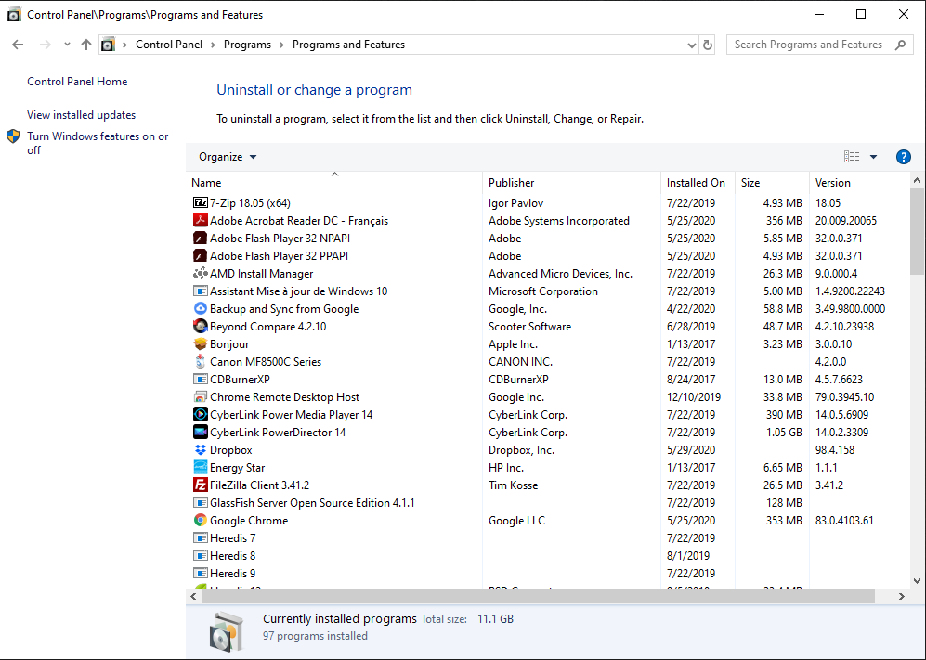This screenshot has width=926, height=660.
Task: Click the search magnifier icon
Action: 900,45
